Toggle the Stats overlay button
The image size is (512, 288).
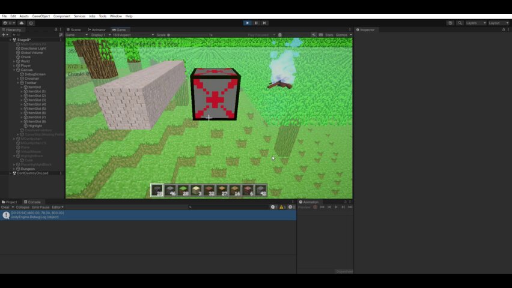pyautogui.click(x=329, y=35)
